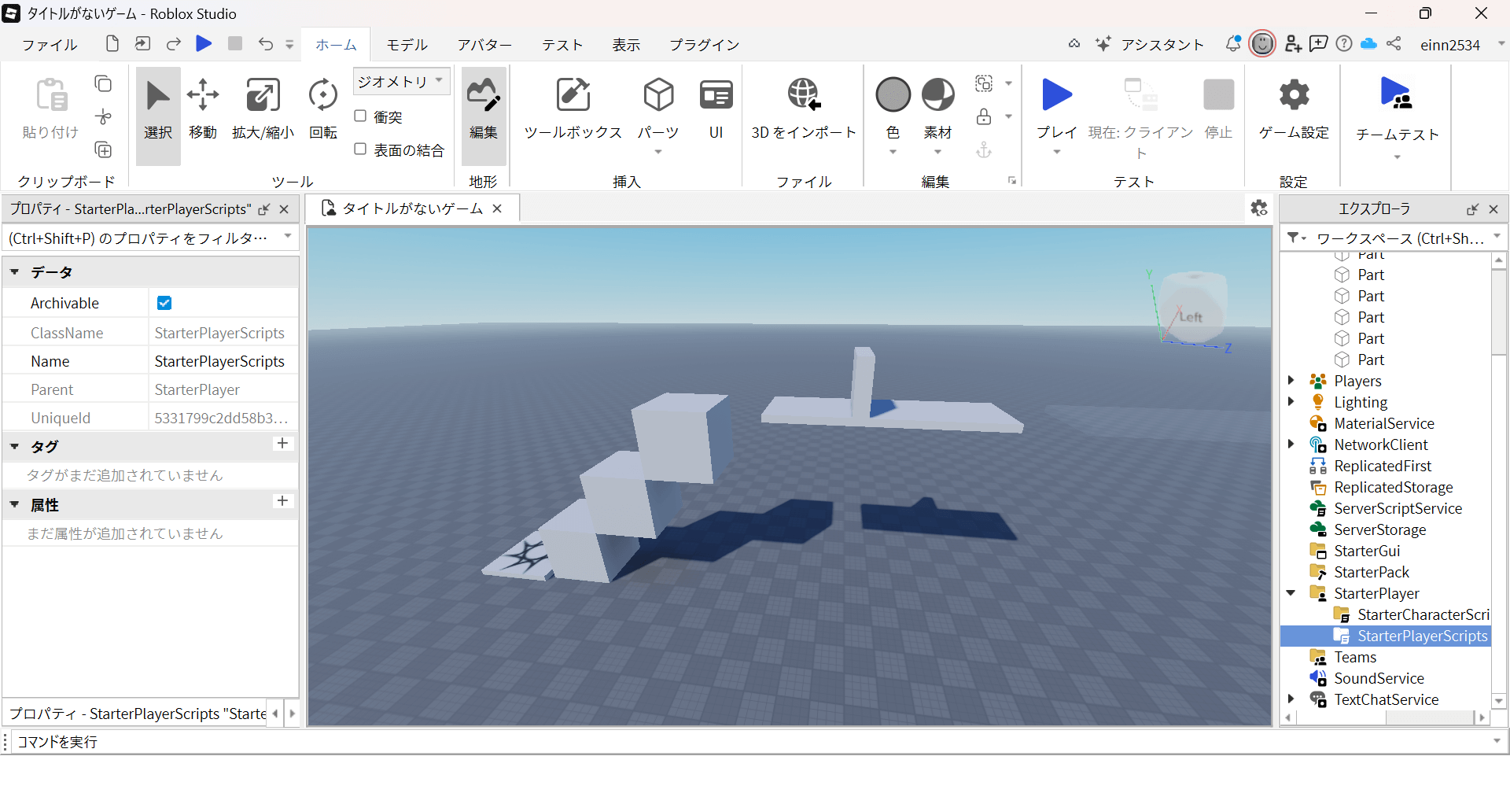Add an attribute with the 属性 plus button
Image resolution: width=1510 pixels, height=793 pixels.
pyautogui.click(x=282, y=501)
